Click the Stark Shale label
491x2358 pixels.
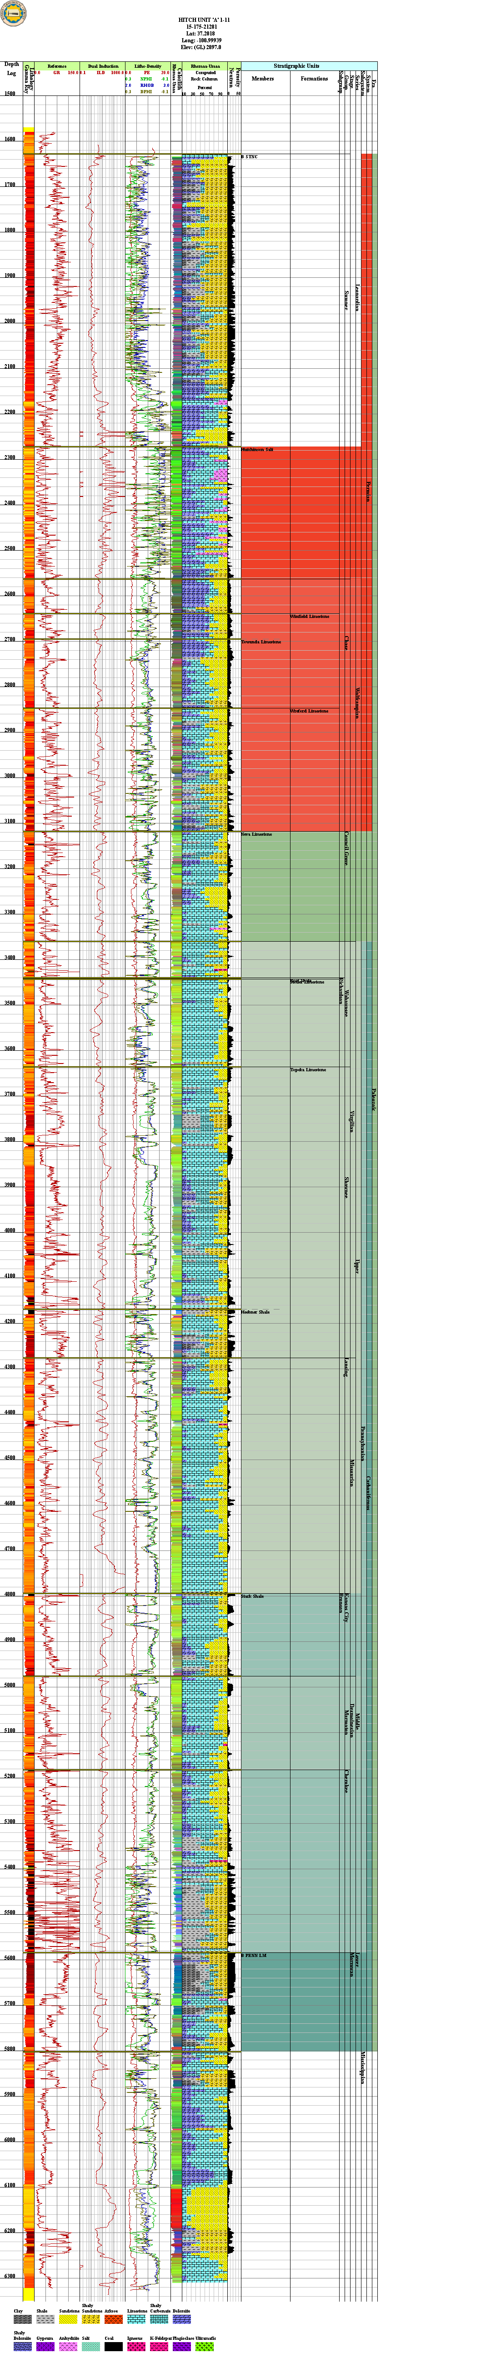pos(253,1595)
